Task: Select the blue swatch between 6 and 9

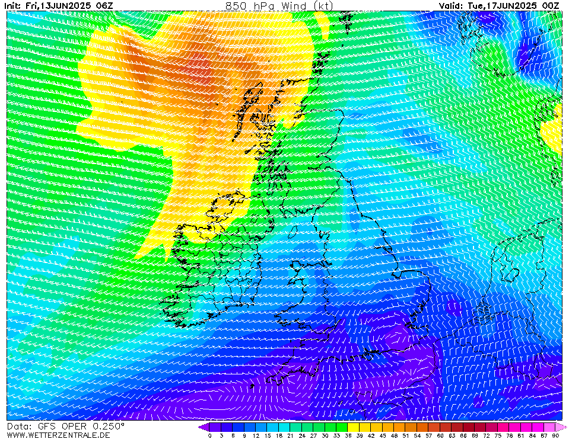Action: (239, 427)
